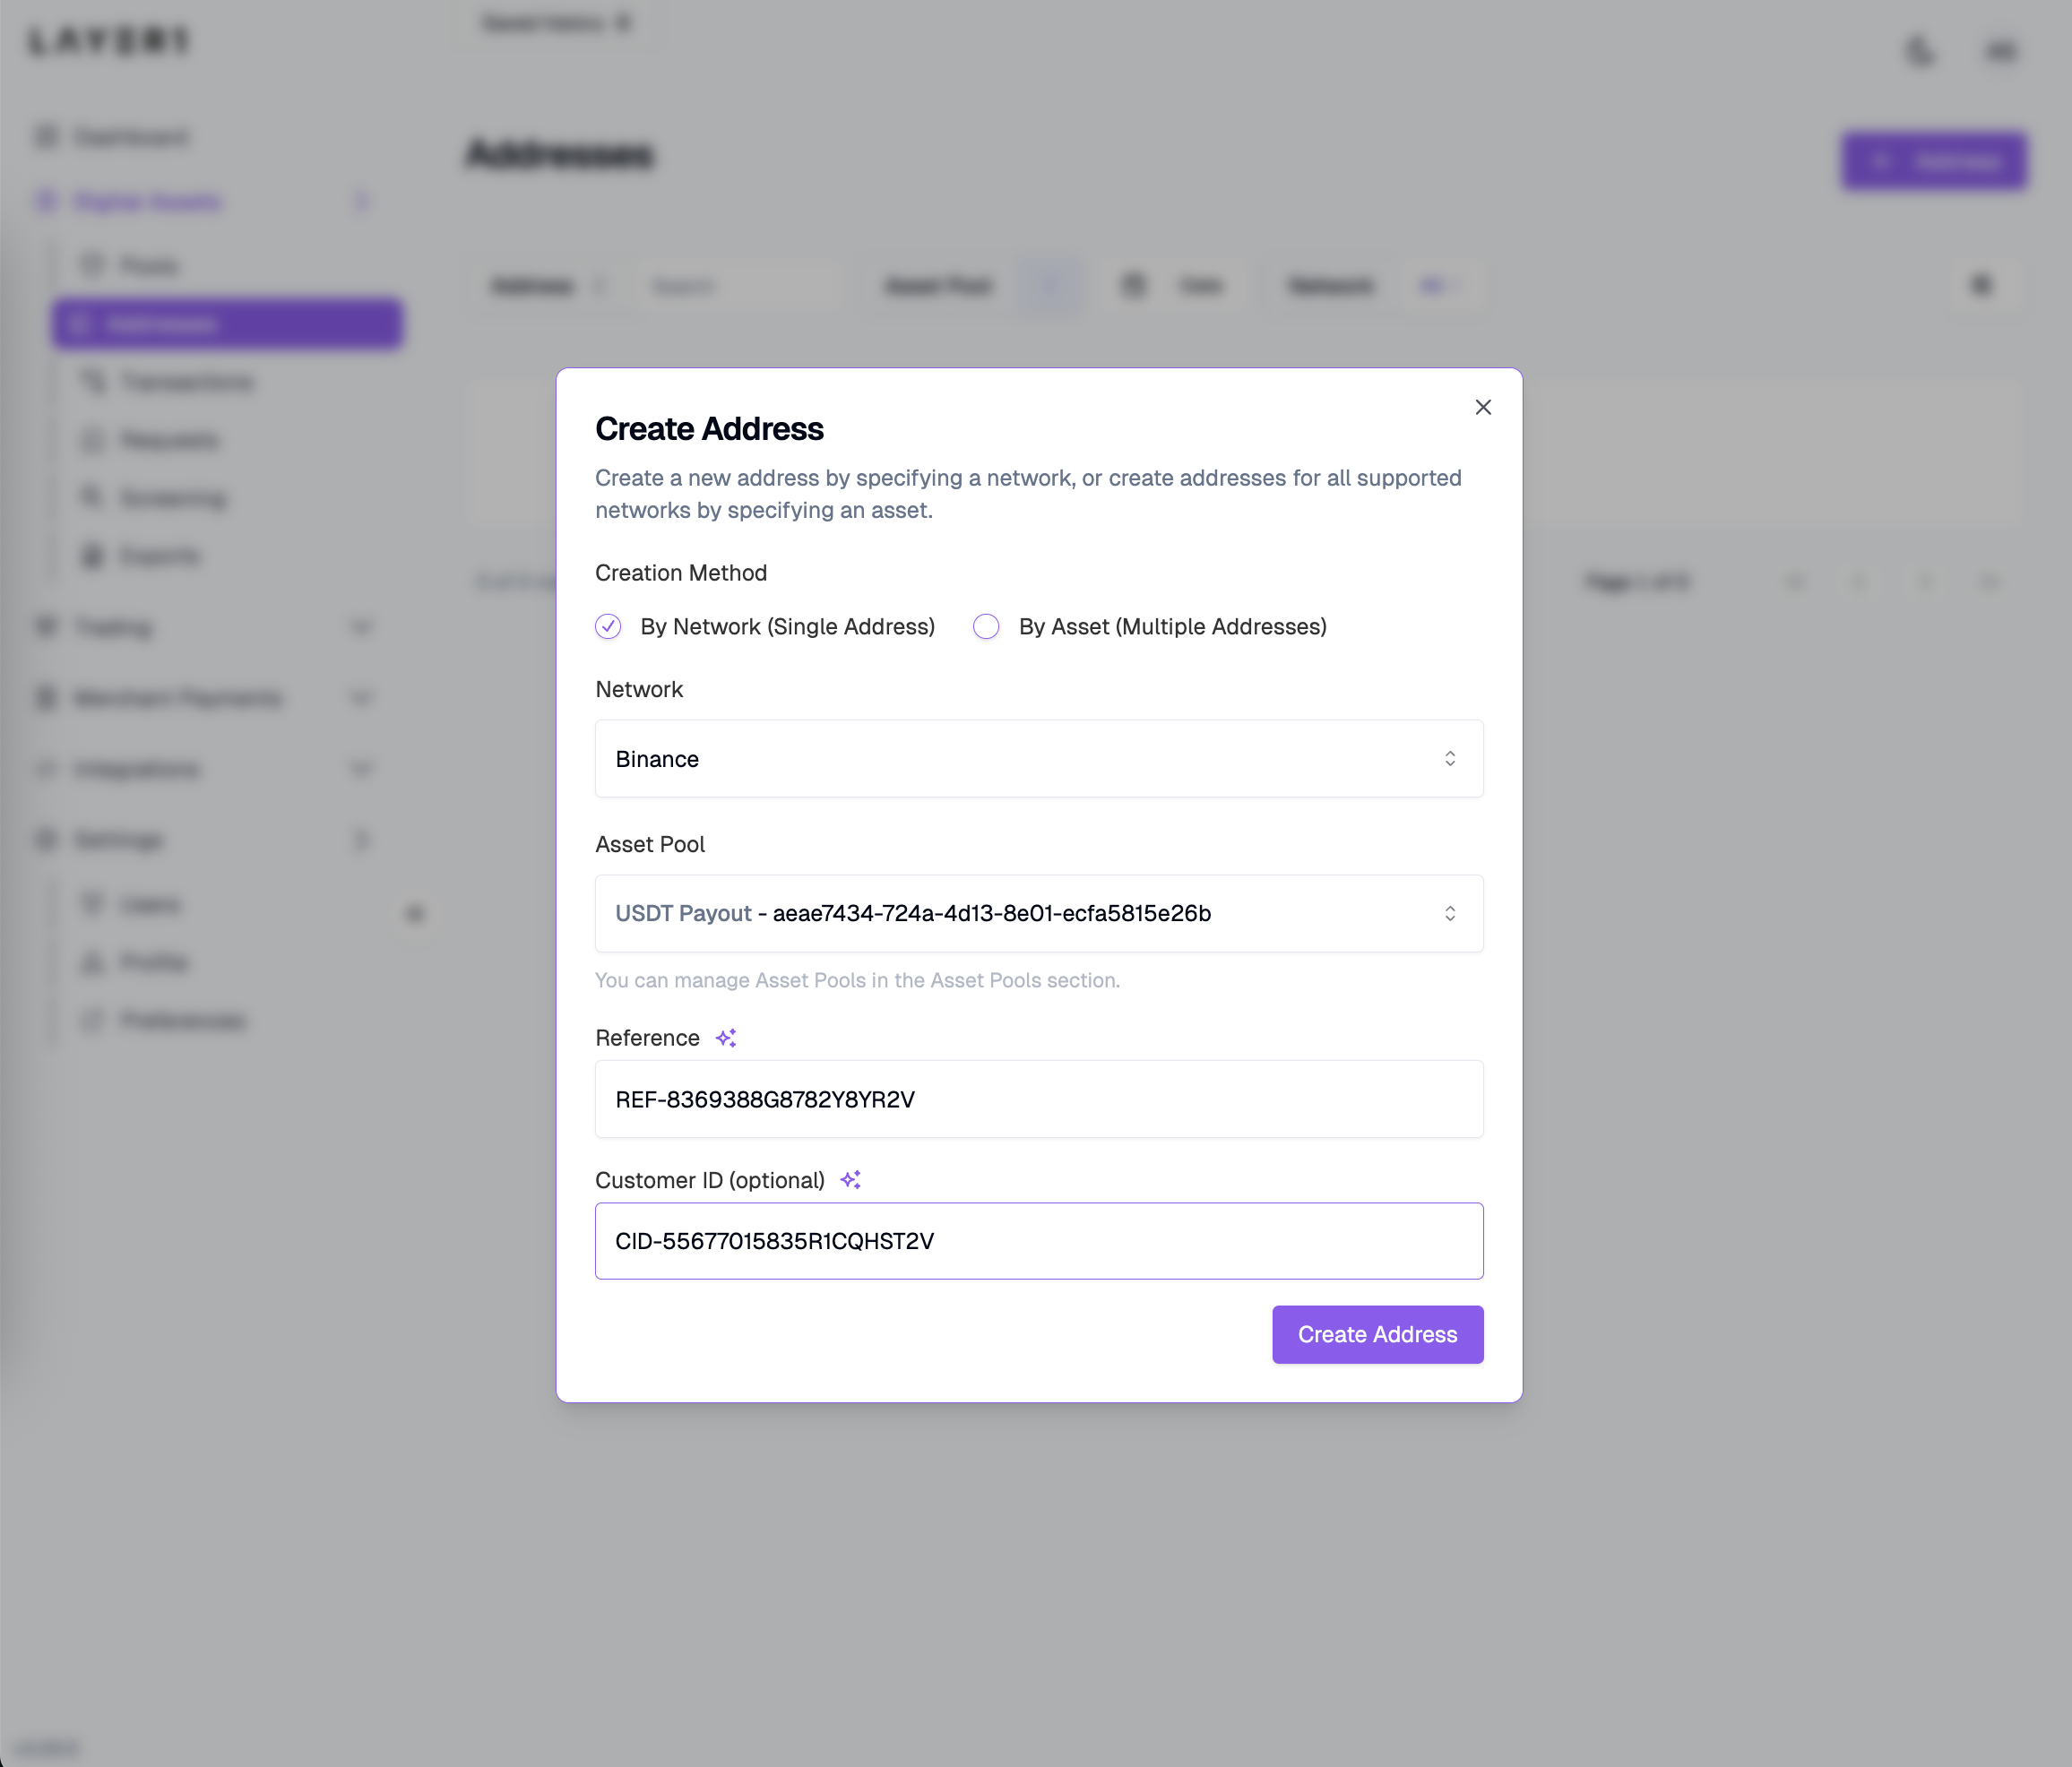Select By Network (Single Address) option

(x=608, y=627)
